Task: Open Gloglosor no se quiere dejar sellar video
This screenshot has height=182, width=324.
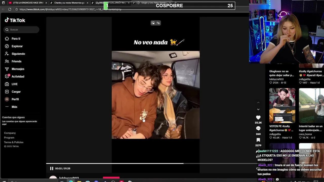Action: click(281, 73)
